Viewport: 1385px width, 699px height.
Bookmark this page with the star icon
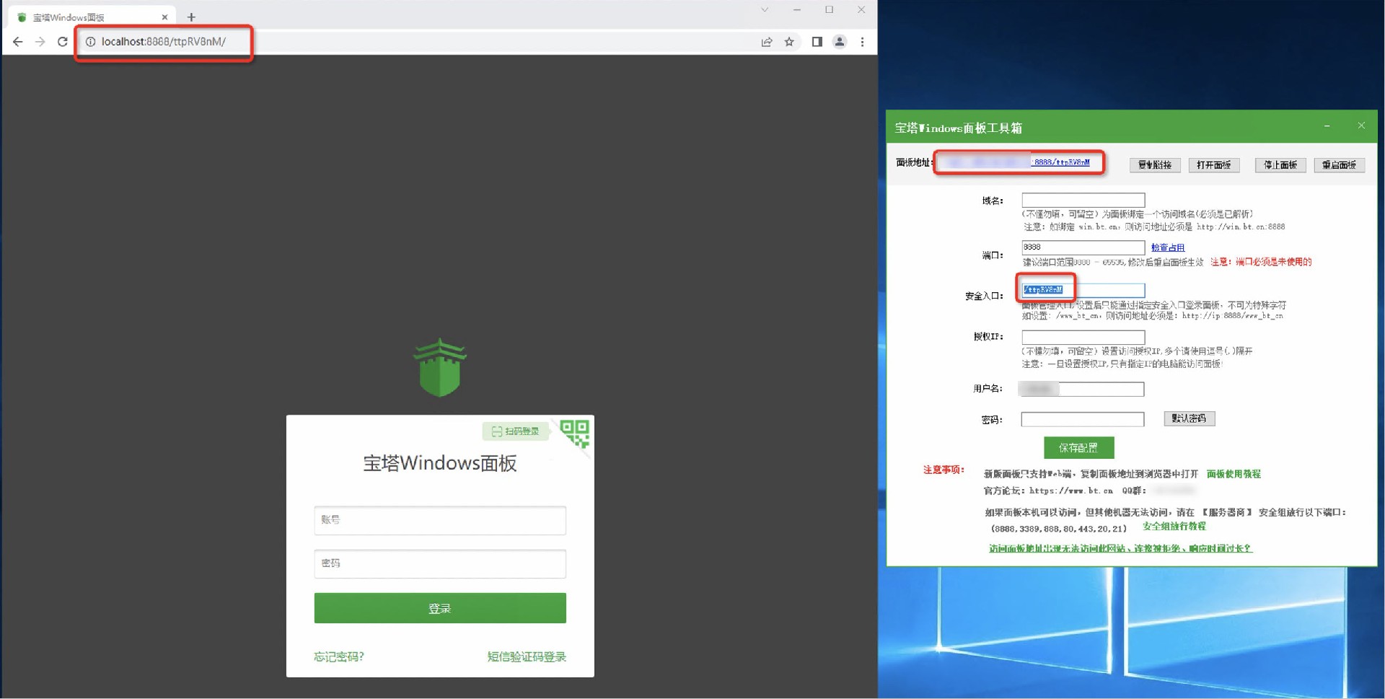coord(789,42)
